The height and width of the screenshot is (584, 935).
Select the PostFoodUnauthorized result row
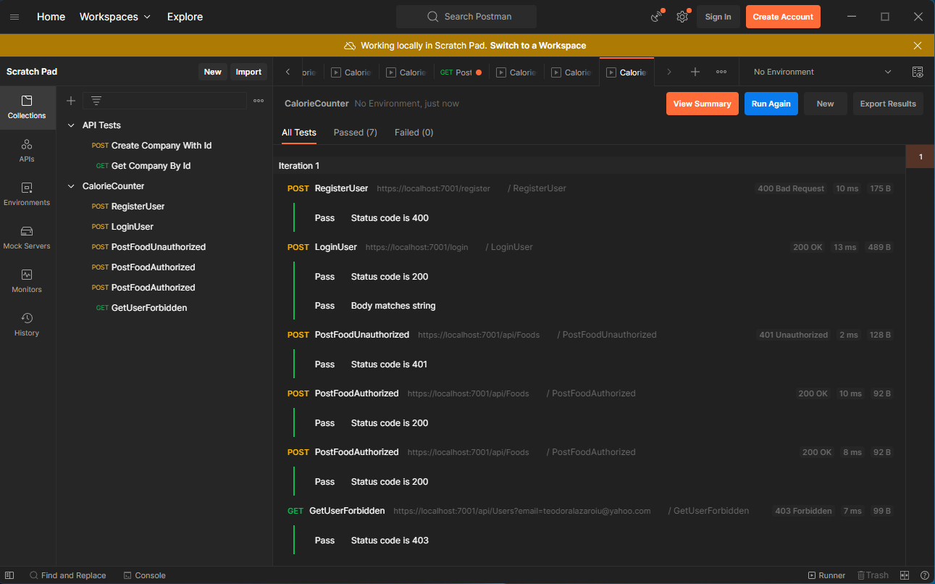pyautogui.click(x=589, y=335)
